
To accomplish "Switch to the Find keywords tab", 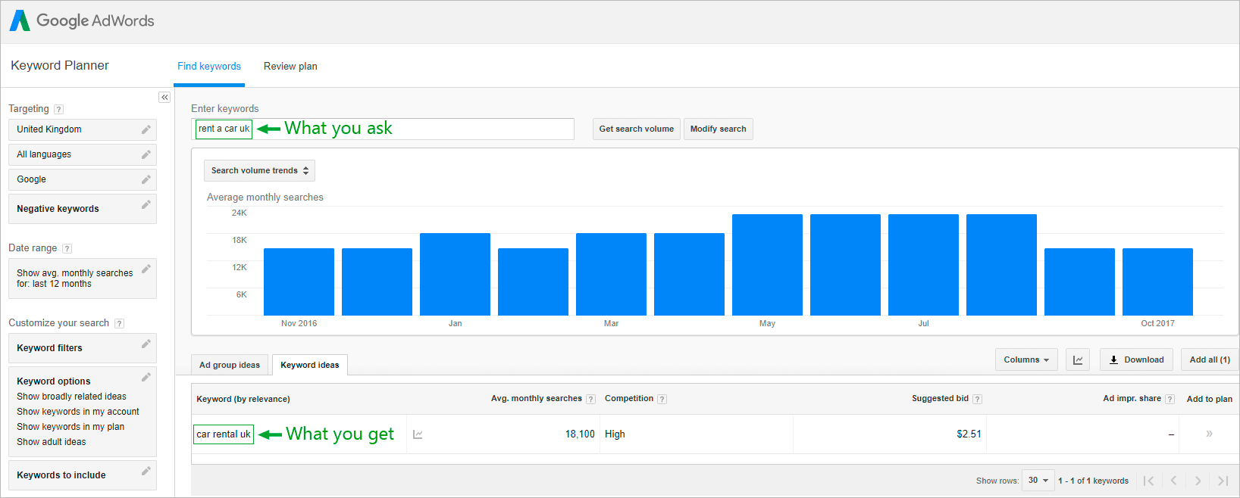I will coord(209,67).
